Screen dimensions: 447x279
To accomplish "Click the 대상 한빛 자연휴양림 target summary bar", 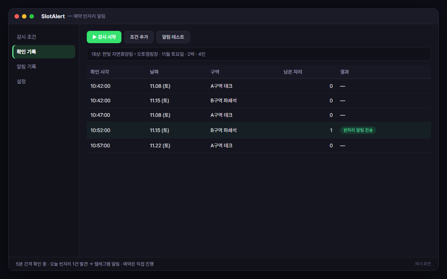I will (259, 54).
